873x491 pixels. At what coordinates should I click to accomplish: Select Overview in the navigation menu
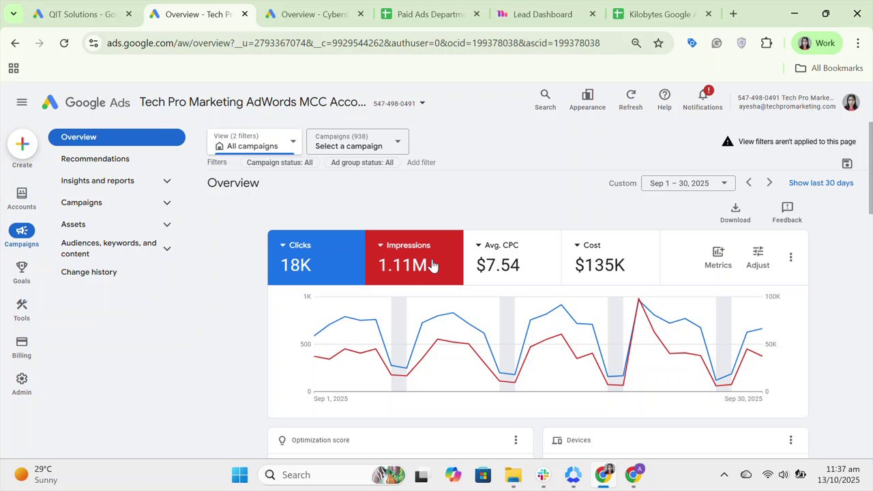117,137
